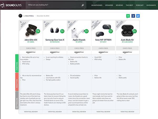Click the Apple Airpods product image
Image resolution: width=158 pixels, height=119 pixels.
tap(78, 33)
